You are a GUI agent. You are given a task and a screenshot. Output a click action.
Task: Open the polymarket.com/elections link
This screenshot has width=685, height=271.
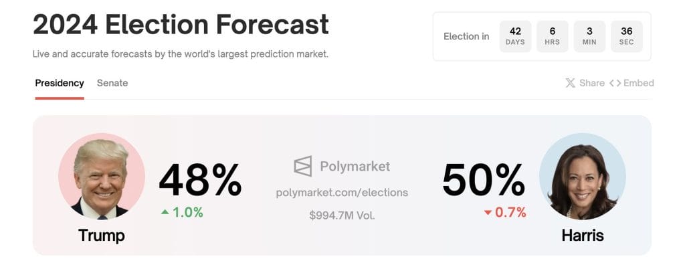(x=342, y=192)
